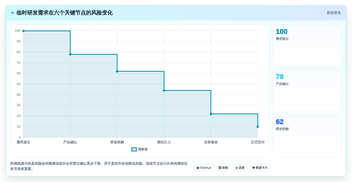Viewport: 352px width, 182px height.
Task: Toggle the 指标值 legend item
Action: (139, 149)
